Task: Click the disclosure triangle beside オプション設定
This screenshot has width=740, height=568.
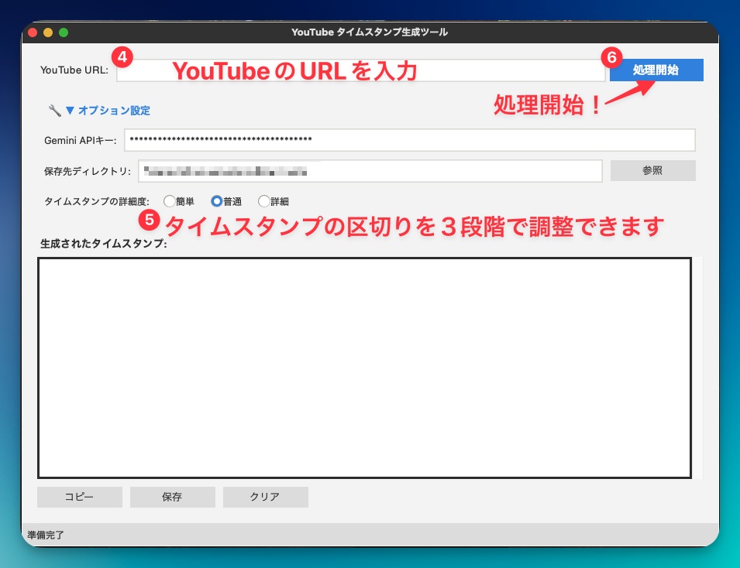Action: tap(72, 111)
